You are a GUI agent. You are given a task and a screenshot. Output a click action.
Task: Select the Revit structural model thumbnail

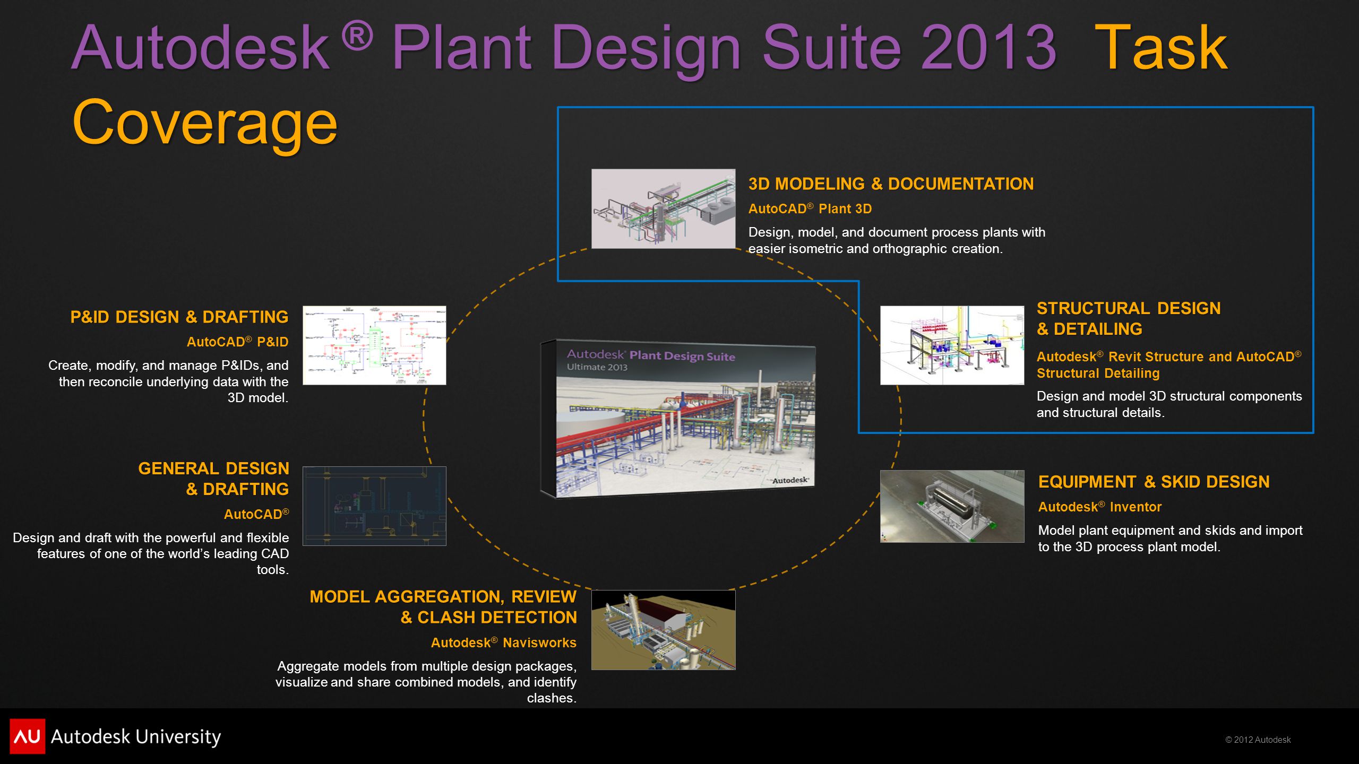tap(952, 345)
